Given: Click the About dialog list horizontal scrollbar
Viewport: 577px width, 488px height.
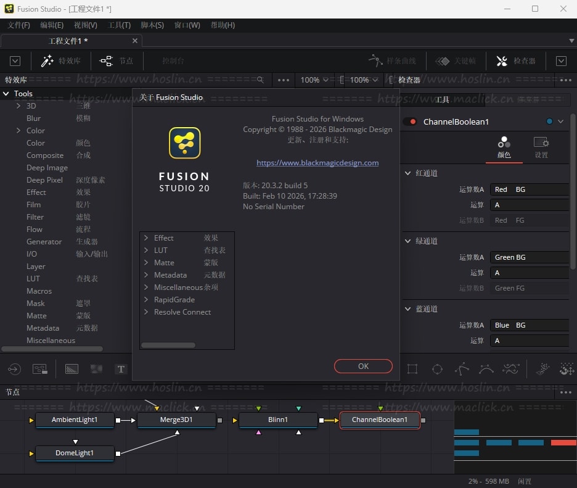Looking at the screenshot, I should (168, 345).
